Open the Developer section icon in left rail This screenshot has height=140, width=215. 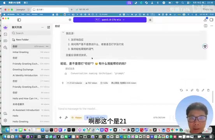5,34
